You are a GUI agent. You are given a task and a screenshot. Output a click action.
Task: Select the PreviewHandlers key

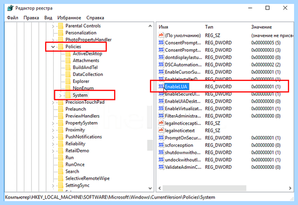[82, 116]
